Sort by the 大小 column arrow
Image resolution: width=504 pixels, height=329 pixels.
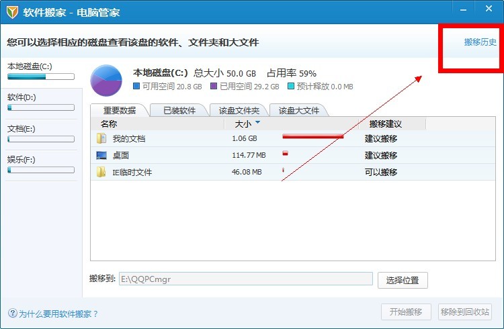coord(257,122)
